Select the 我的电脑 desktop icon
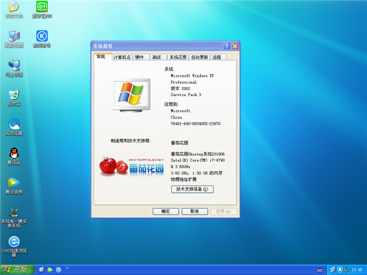Screen dimensions: 367x275 [14, 39]
